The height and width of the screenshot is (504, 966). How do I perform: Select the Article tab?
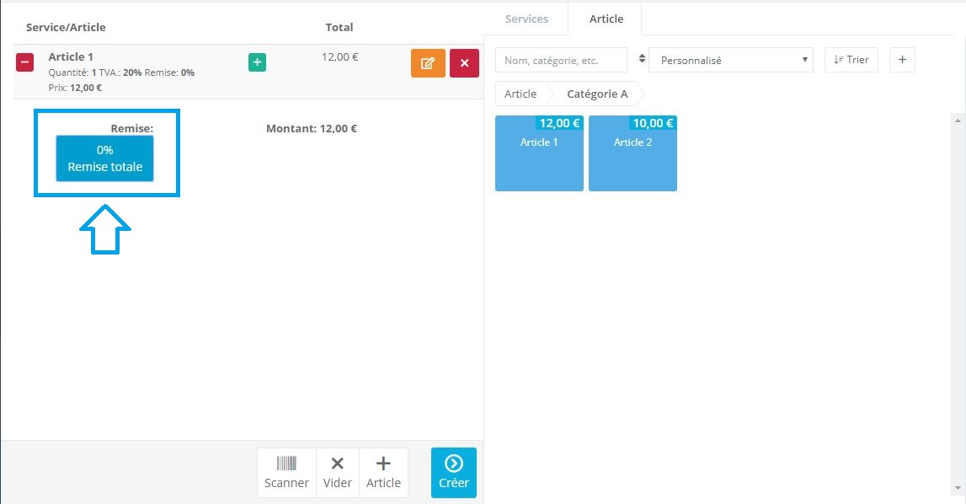pyautogui.click(x=606, y=19)
